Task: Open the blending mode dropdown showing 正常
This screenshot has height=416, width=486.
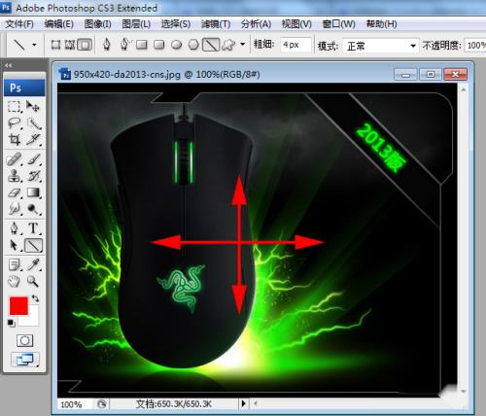Action: (380, 46)
